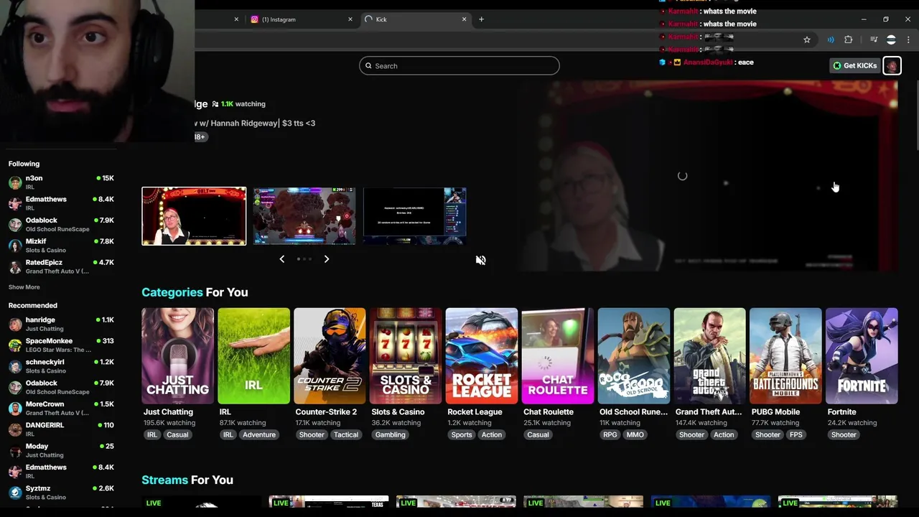
Task: Open RatedEpicz channel in Following list
Action: (x=61, y=266)
